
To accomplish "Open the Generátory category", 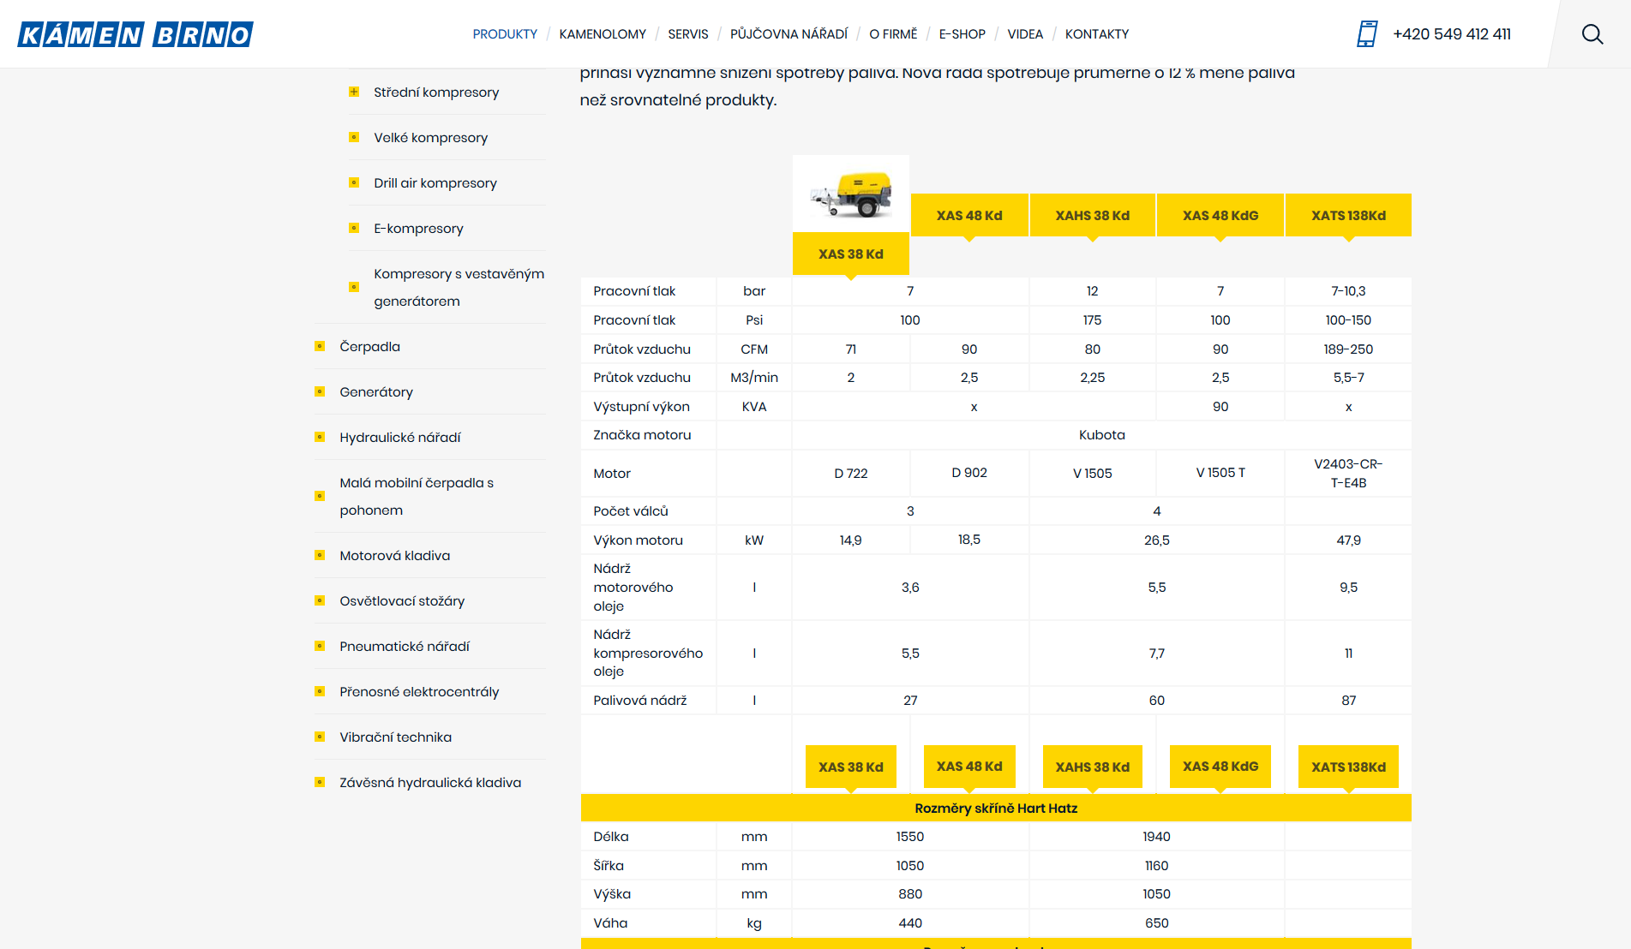I will point(376,391).
